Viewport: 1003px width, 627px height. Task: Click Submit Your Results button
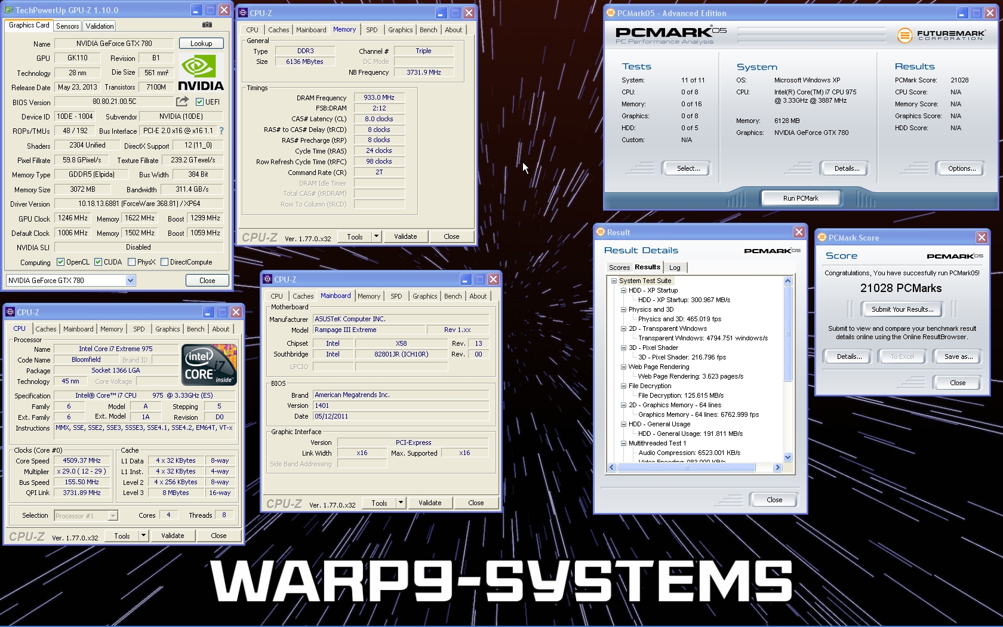pos(902,309)
